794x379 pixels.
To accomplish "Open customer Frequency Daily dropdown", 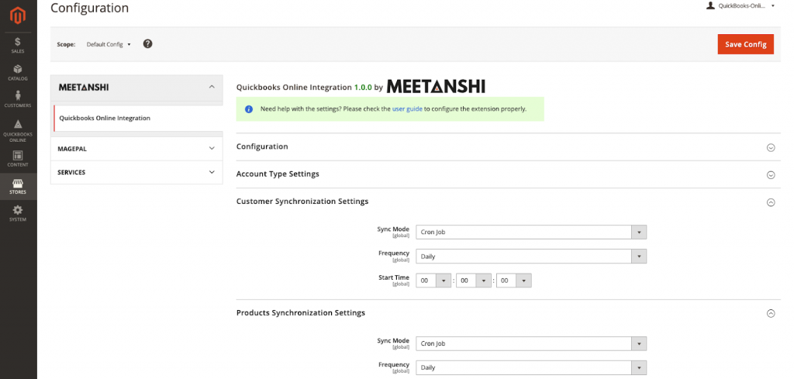I will point(531,256).
